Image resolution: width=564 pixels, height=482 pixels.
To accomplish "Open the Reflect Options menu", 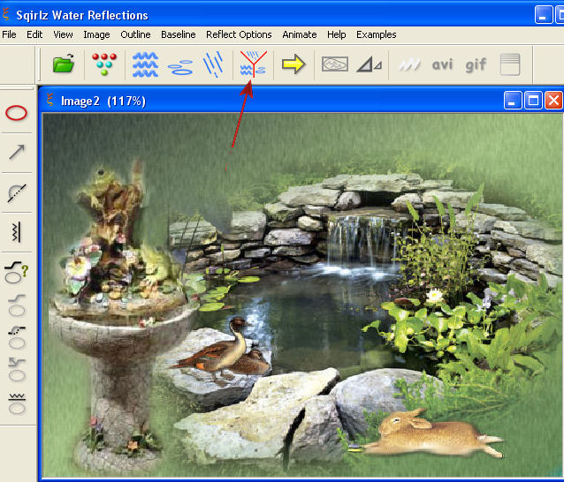I will coord(239,34).
